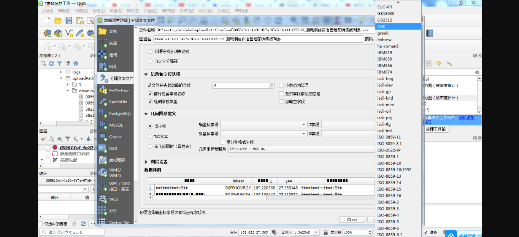This screenshot has width=519, height=237.
Task: Select Browse in the data source sidebar
Action: (115, 31)
